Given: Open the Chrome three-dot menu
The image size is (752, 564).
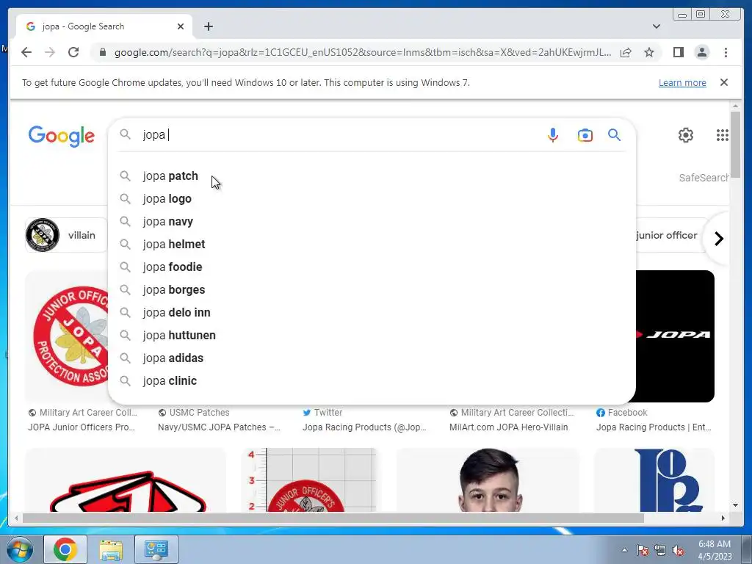Looking at the screenshot, I should coord(726,52).
